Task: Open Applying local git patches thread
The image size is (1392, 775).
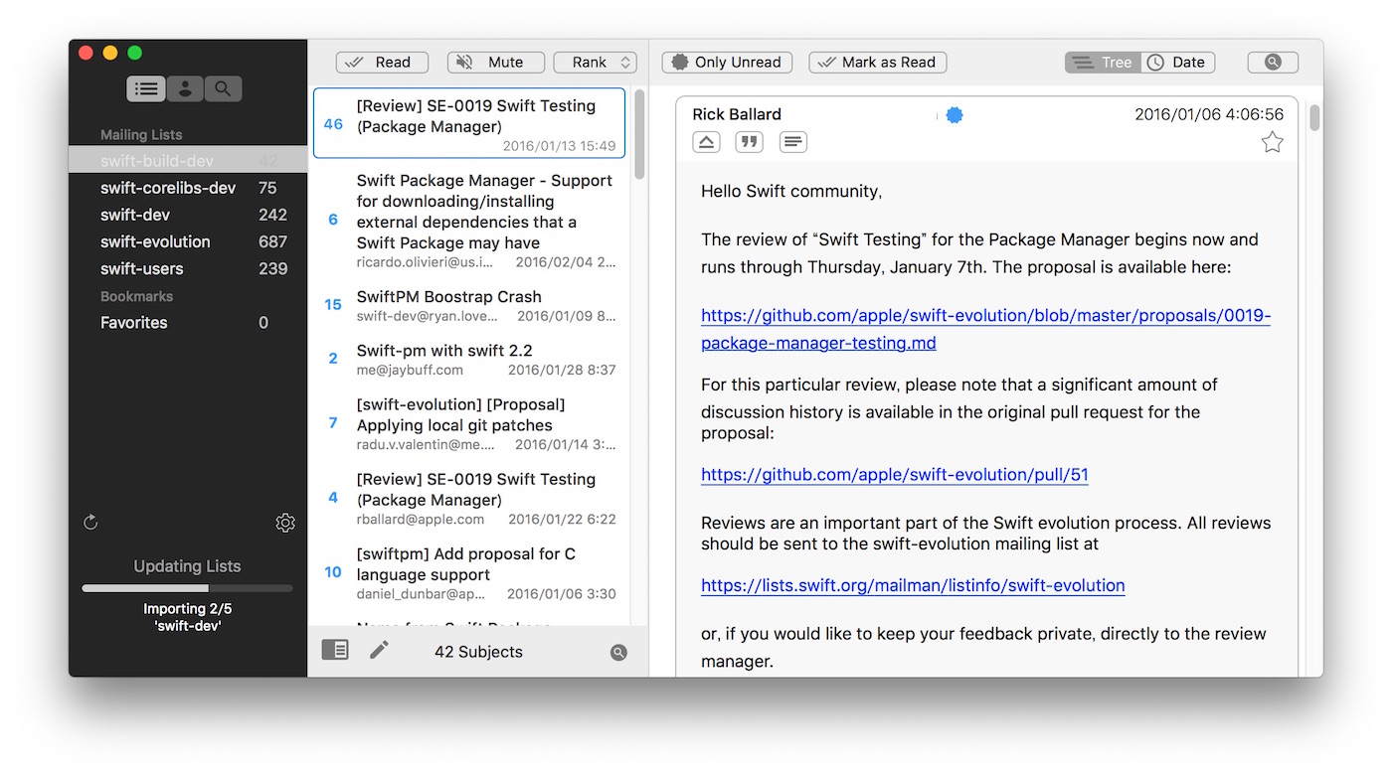Action: pyautogui.click(x=469, y=423)
